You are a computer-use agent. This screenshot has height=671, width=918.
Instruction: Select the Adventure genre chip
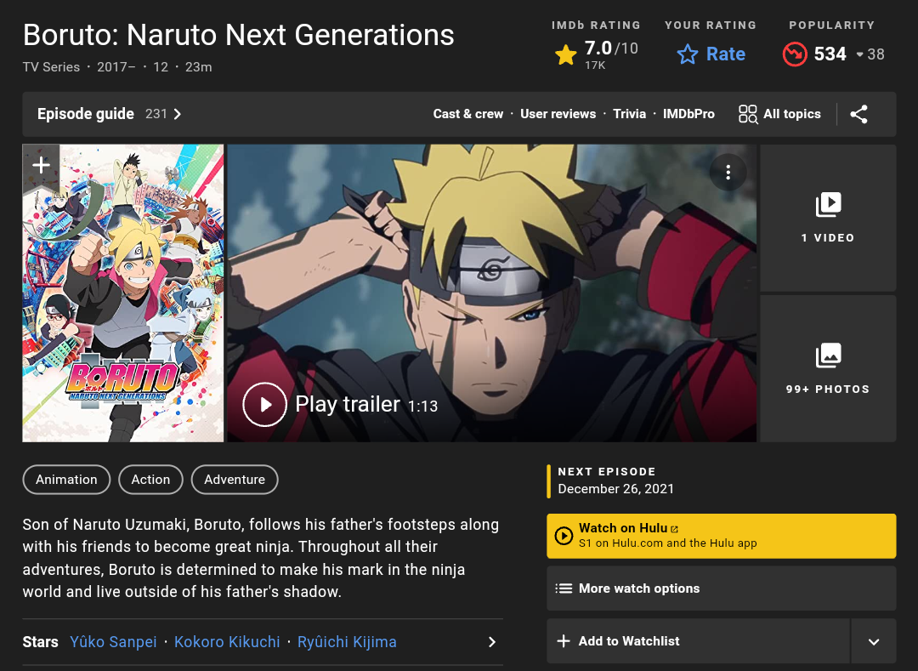(x=235, y=480)
